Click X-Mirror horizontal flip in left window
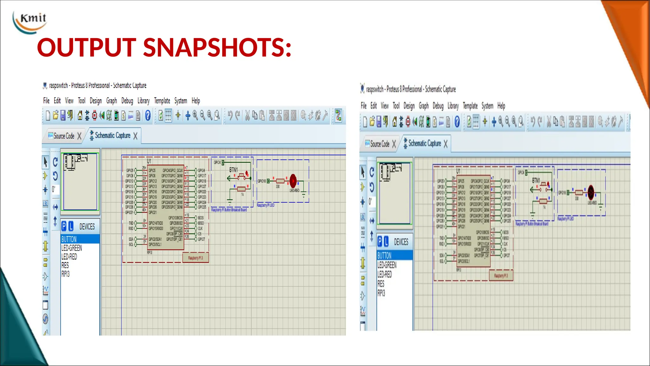Viewport: 650px width, 366px height. click(55, 207)
